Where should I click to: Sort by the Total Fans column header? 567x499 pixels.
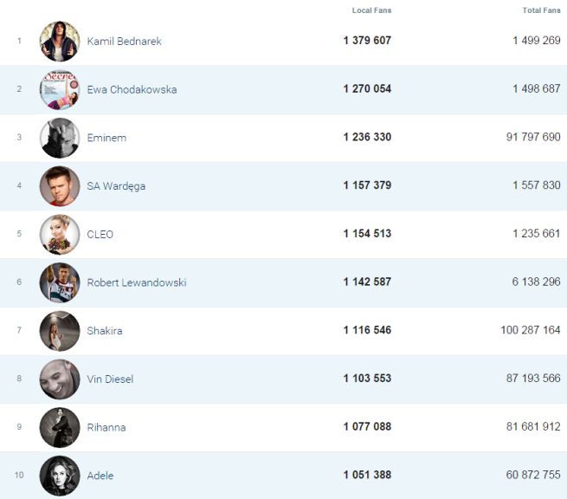(x=541, y=10)
